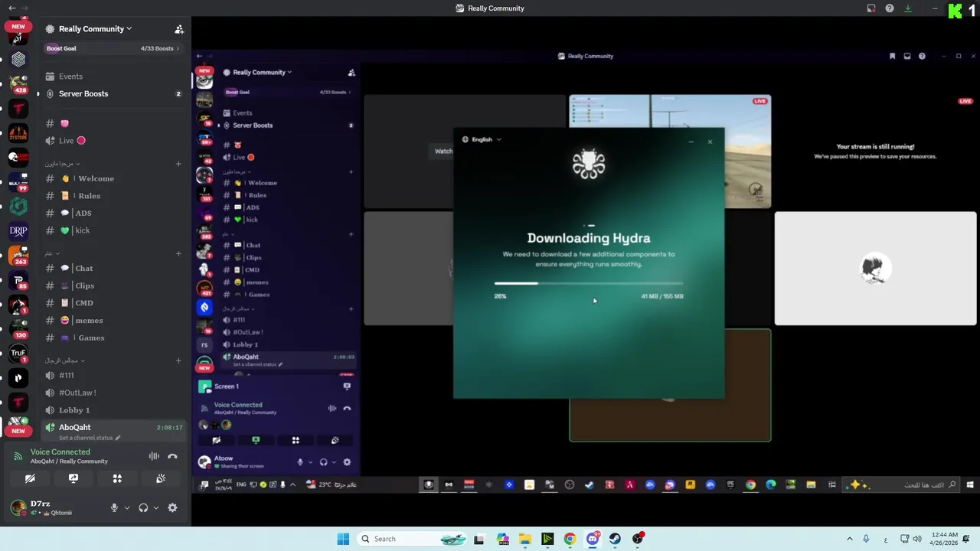The height and width of the screenshot is (551, 980).
Task: Open the DRIP server icon
Action: (x=18, y=230)
